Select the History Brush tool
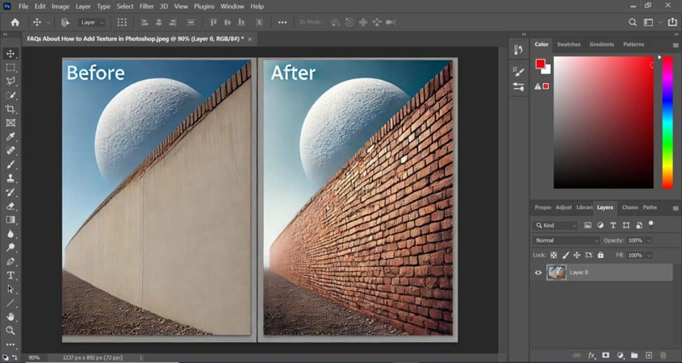This screenshot has height=363, width=682. tap(10, 192)
